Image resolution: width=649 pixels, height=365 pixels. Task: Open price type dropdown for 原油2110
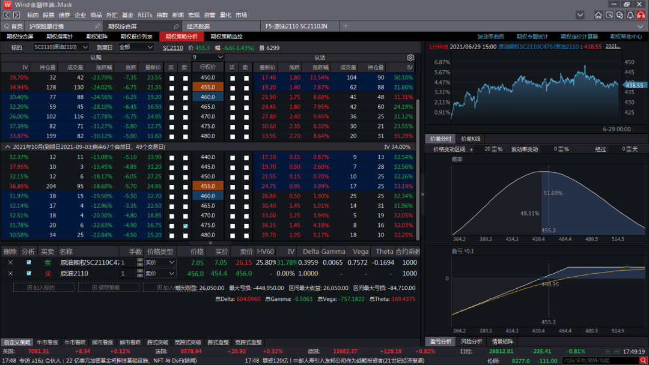coord(160,273)
